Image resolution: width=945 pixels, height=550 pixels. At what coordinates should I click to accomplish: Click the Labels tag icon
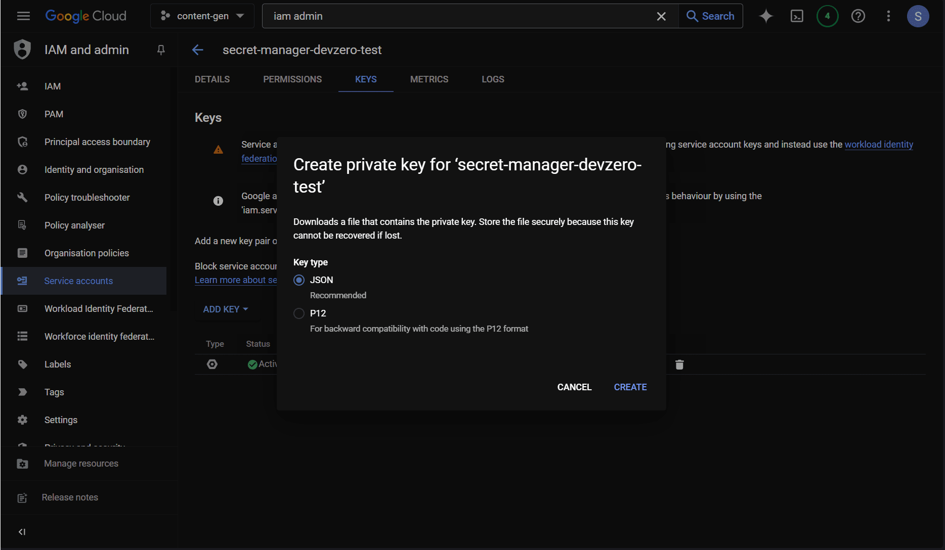22,364
